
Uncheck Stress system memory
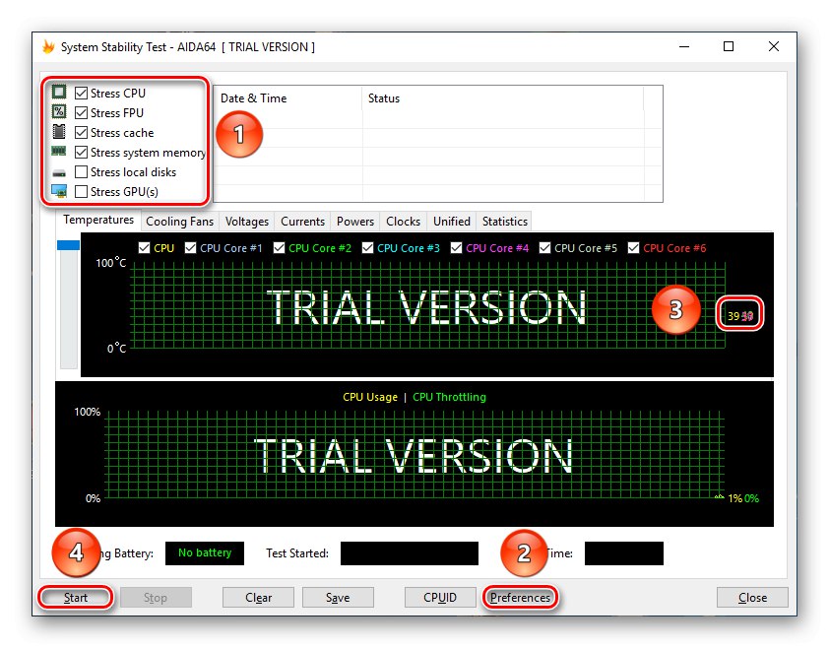81,153
